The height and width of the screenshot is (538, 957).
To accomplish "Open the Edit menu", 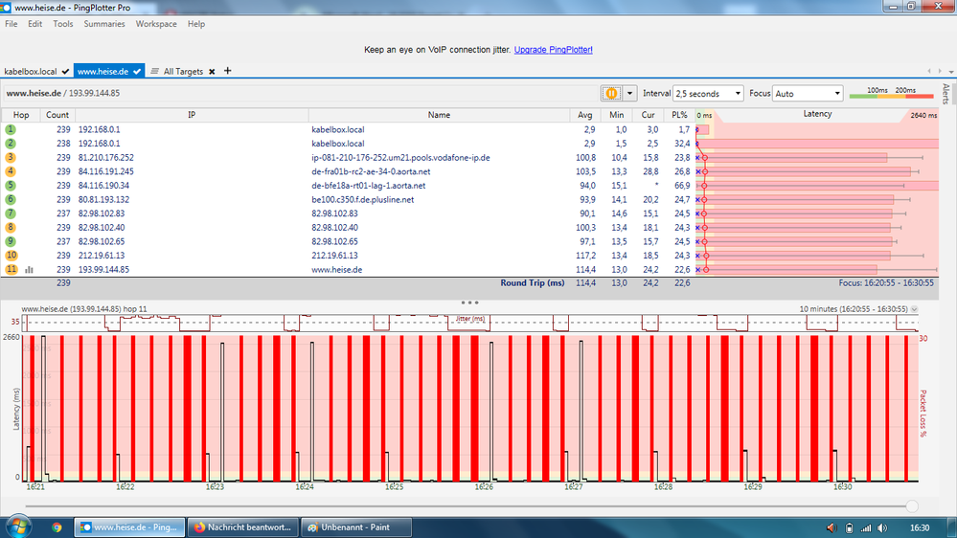I will coord(34,24).
